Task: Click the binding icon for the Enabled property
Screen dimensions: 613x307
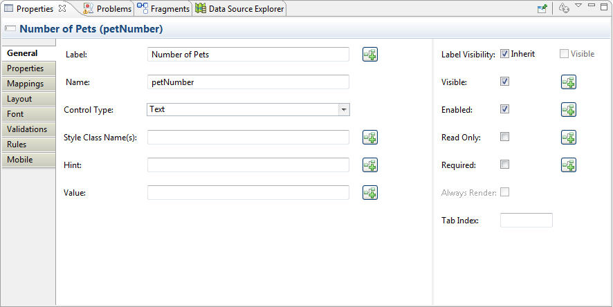Action: 568,110
